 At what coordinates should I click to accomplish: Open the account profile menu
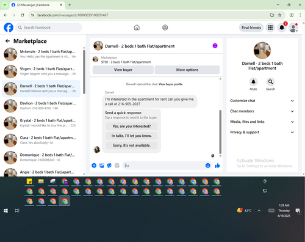[x=293, y=28]
